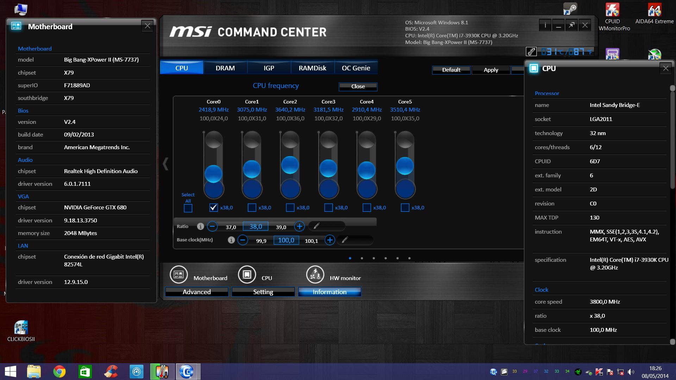This screenshot has width=676, height=380.
Task: Check the Core5 x38,0 checkbox
Action: [x=405, y=208]
